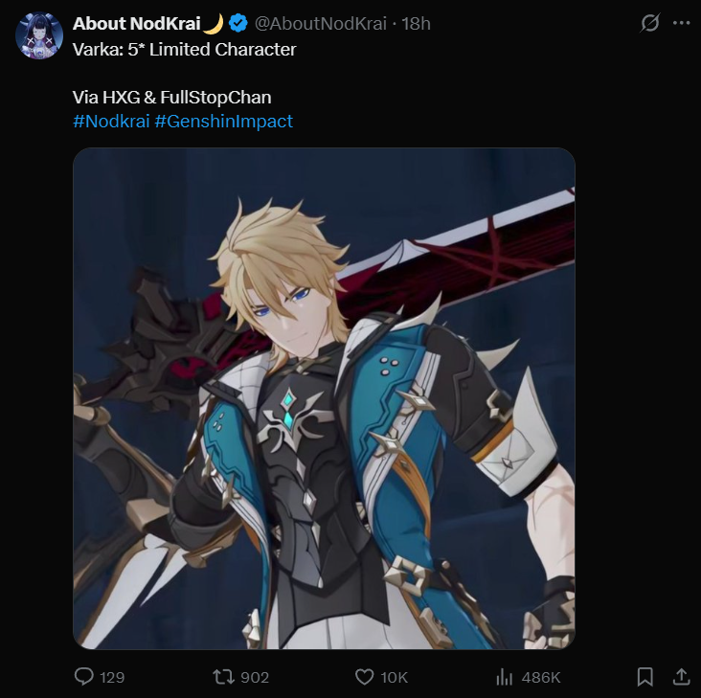
Task: Like the post with heart icon
Action: coord(364,677)
